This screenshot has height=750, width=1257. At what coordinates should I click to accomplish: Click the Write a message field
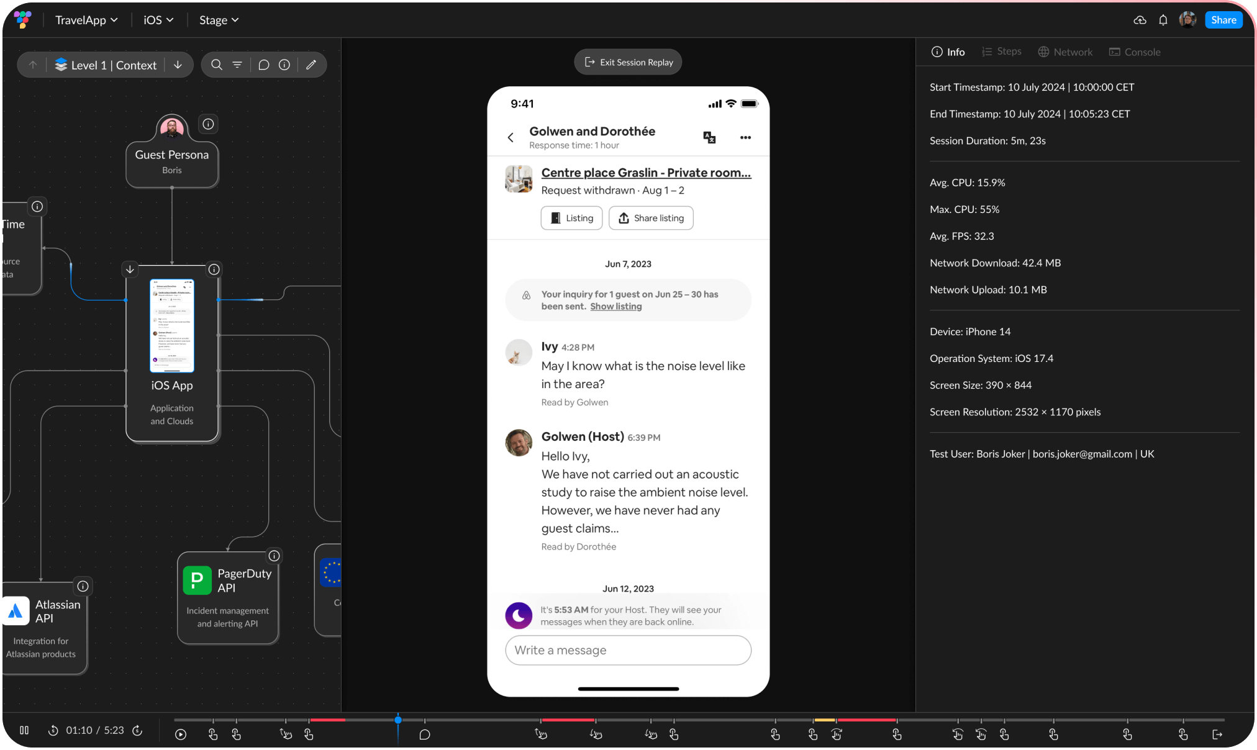click(628, 650)
